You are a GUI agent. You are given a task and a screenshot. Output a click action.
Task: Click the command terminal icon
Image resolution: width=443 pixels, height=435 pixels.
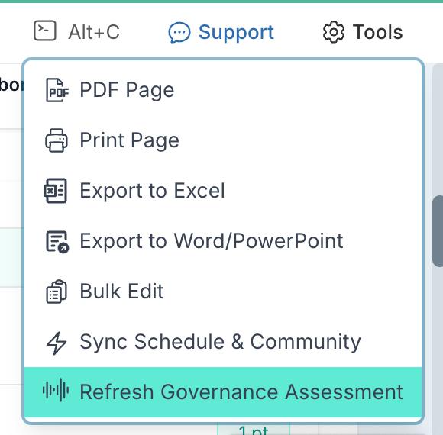click(x=45, y=31)
